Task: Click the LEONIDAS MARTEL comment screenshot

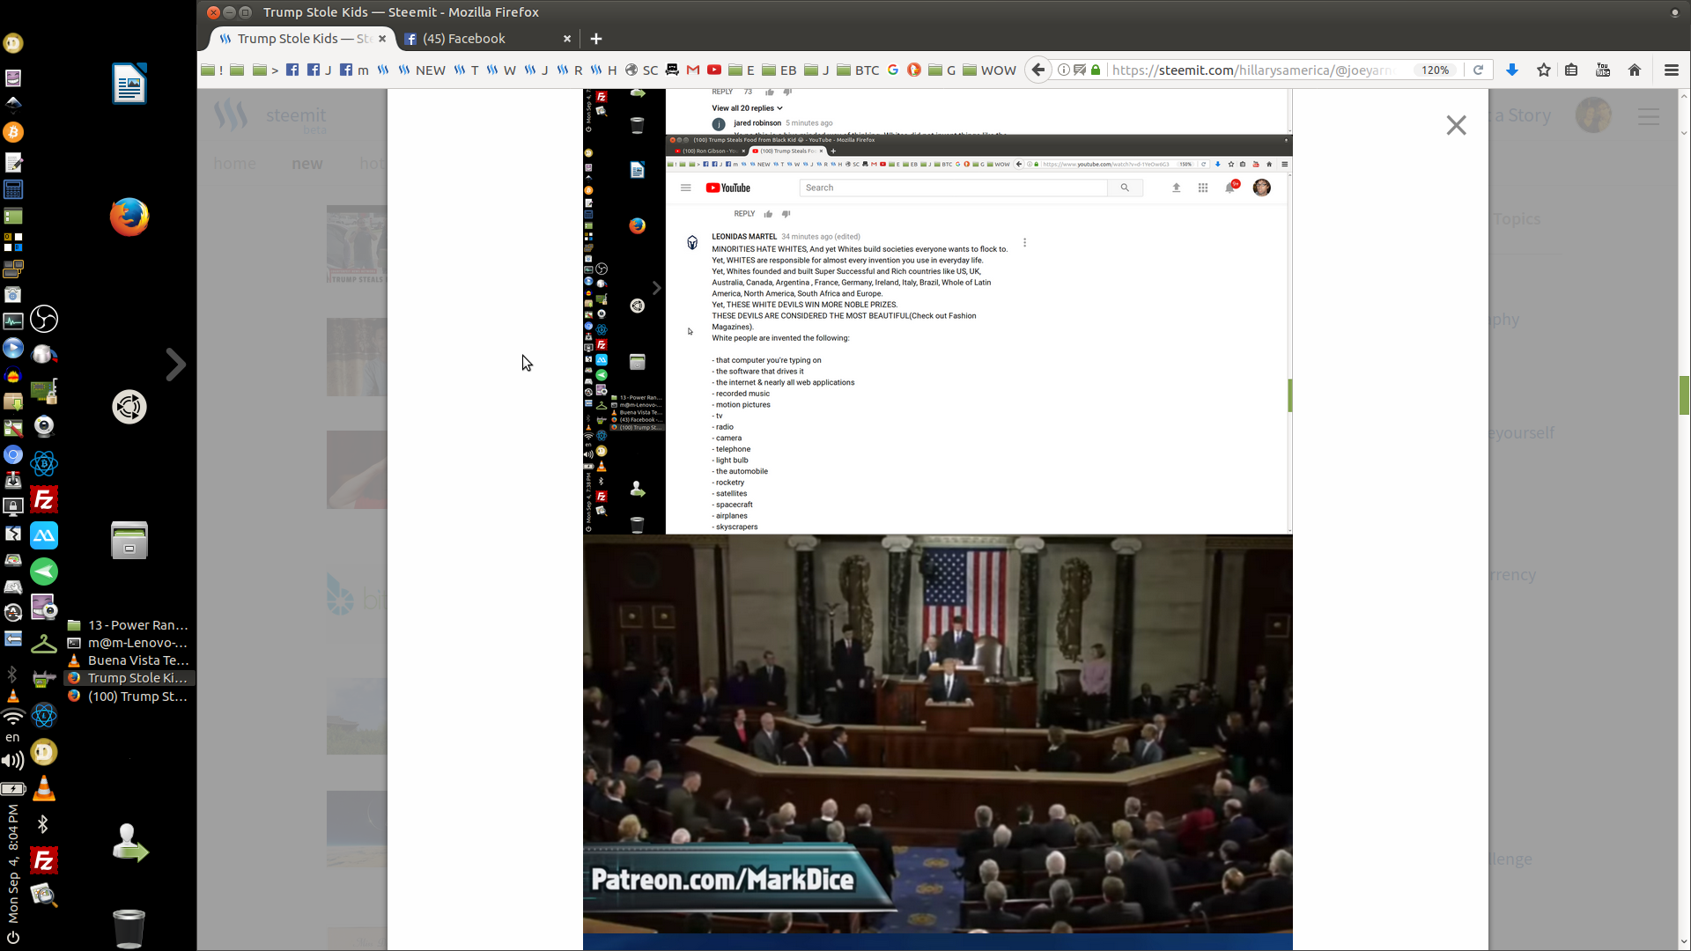Action: [937, 335]
